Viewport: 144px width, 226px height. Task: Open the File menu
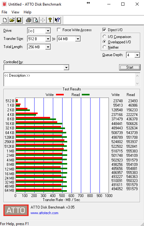4,12
